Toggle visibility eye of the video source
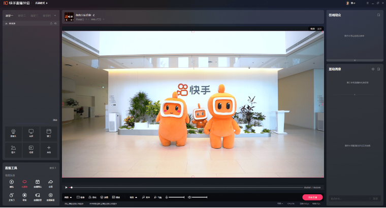The image size is (386, 208). 55,24
